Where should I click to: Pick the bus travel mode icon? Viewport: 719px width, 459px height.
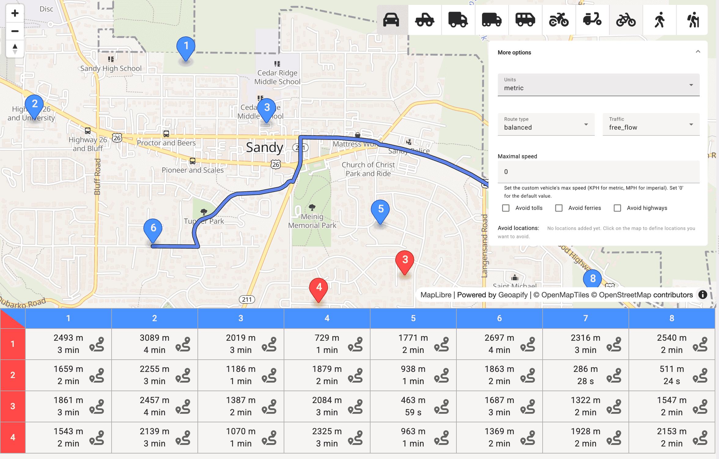click(525, 20)
